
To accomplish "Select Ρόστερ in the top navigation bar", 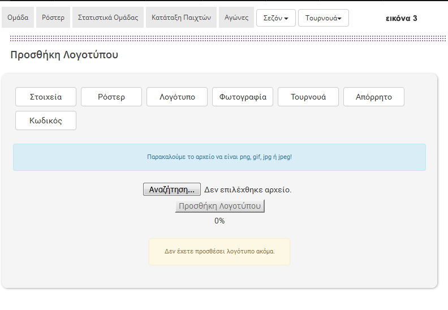I will pos(53,18).
